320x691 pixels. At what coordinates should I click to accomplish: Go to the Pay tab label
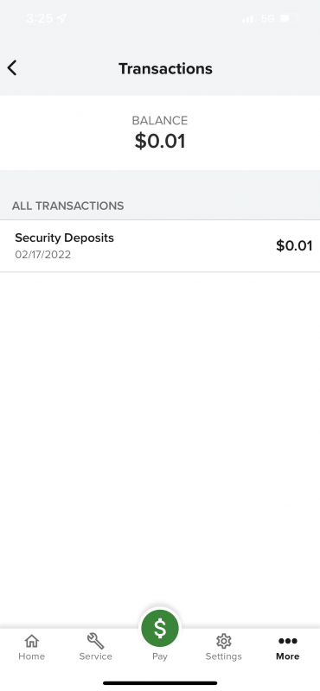point(160,656)
